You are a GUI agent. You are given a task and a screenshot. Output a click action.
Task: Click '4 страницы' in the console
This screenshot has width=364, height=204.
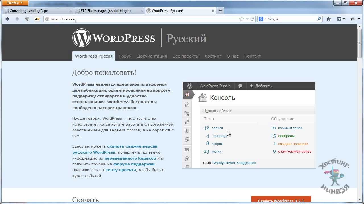217,136
